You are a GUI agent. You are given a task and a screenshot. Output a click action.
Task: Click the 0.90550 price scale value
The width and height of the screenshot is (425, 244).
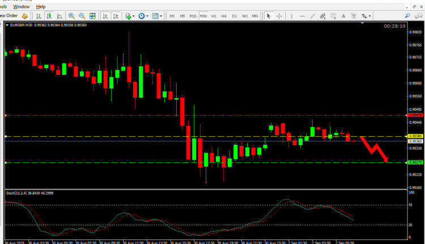(415, 96)
